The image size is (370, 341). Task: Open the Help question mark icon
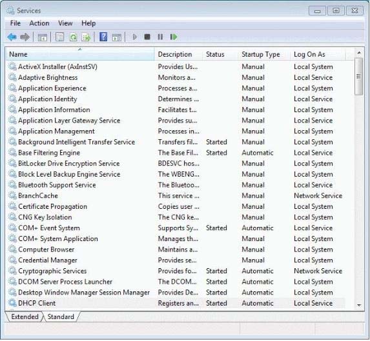click(103, 37)
